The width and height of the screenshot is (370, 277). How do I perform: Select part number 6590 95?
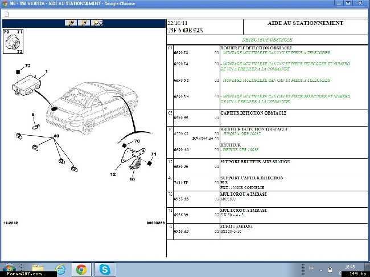pos(181,117)
